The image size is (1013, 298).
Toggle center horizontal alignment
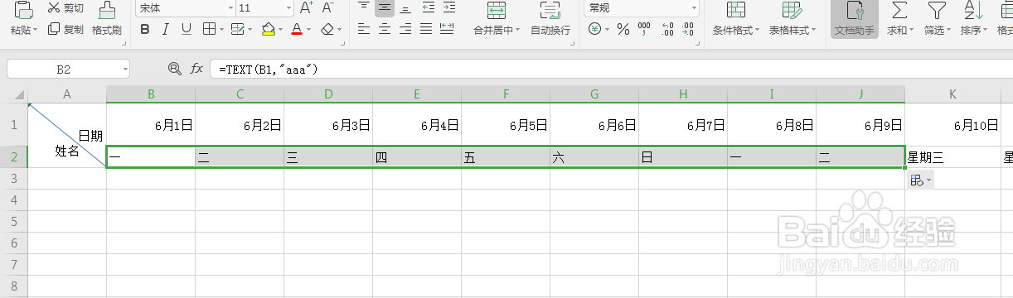tap(384, 30)
